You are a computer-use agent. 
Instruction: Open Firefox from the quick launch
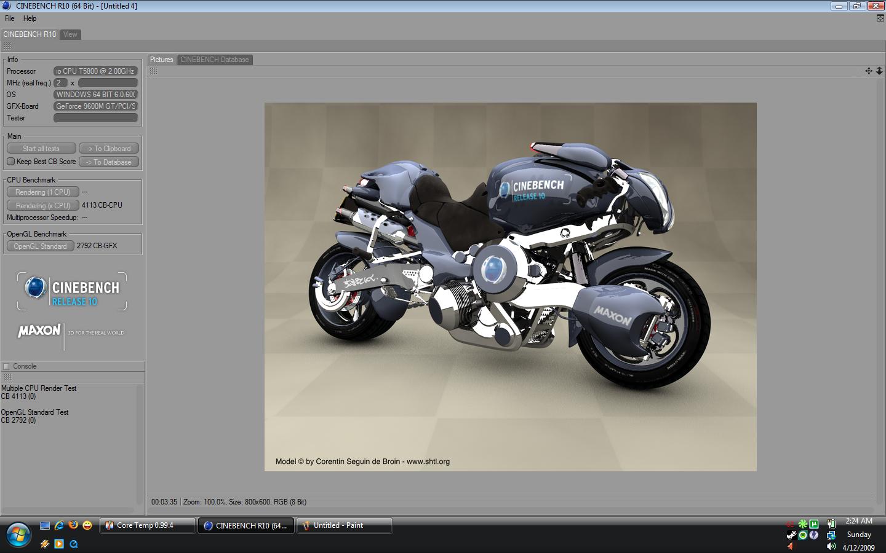(x=73, y=525)
